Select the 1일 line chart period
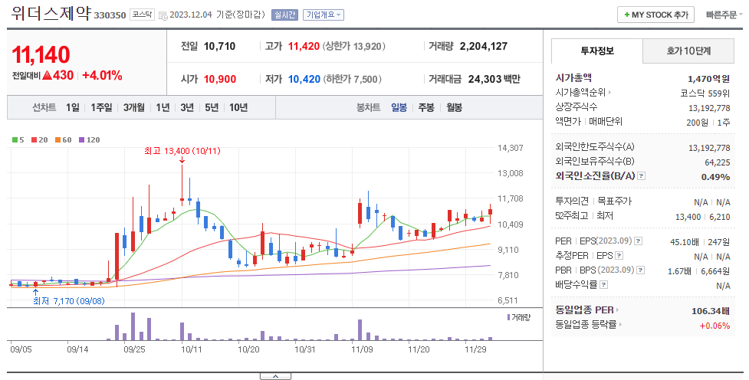The image size is (749, 380). pyautogui.click(x=73, y=107)
